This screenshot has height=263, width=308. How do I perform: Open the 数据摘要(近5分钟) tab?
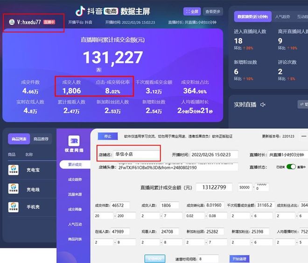[252, 17]
